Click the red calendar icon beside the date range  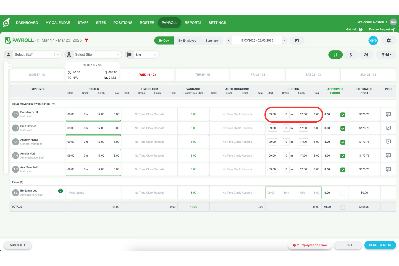pos(86,40)
